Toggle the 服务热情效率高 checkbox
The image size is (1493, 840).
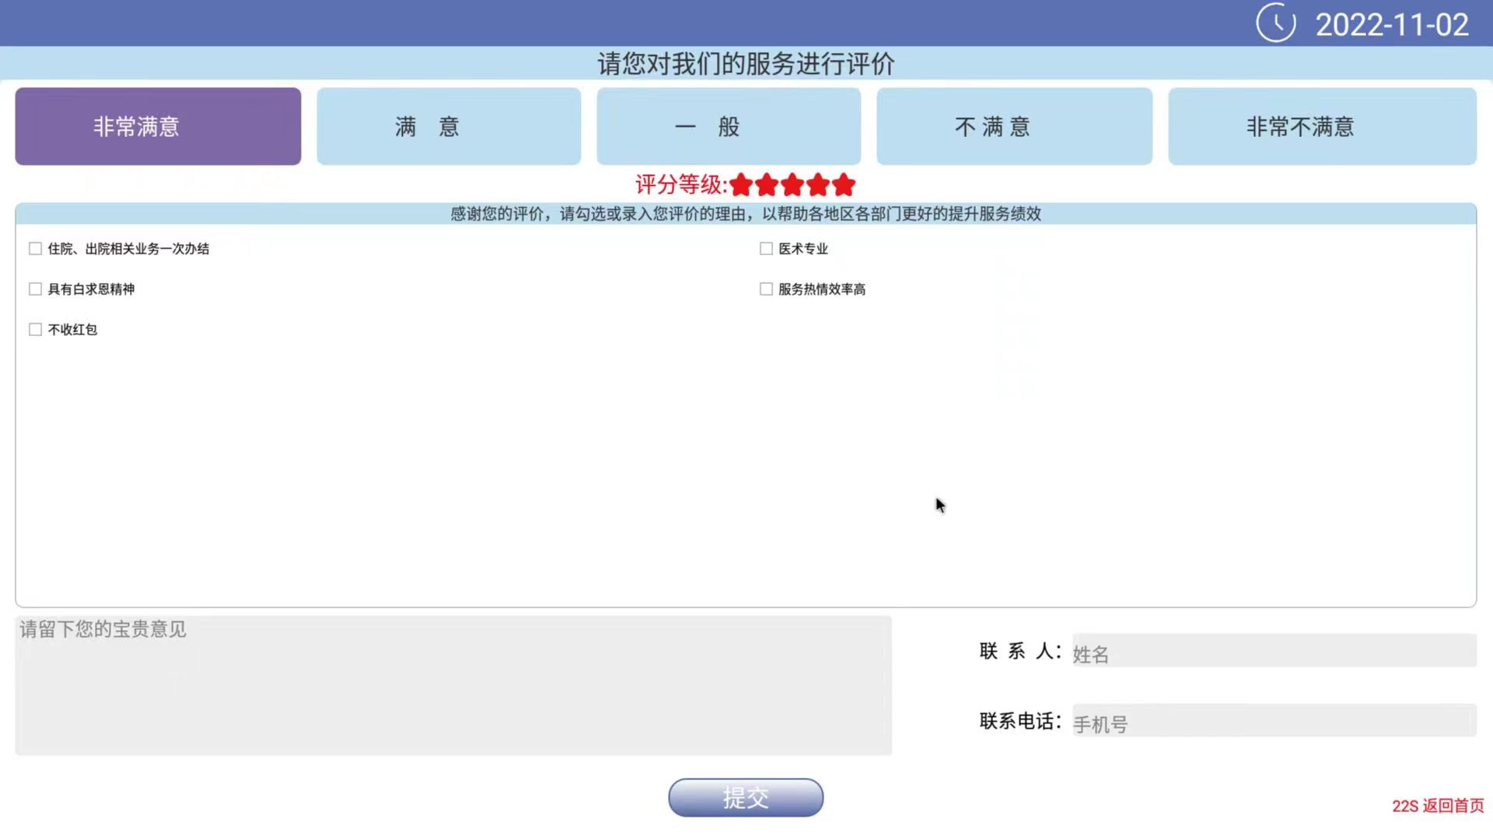pos(766,289)
